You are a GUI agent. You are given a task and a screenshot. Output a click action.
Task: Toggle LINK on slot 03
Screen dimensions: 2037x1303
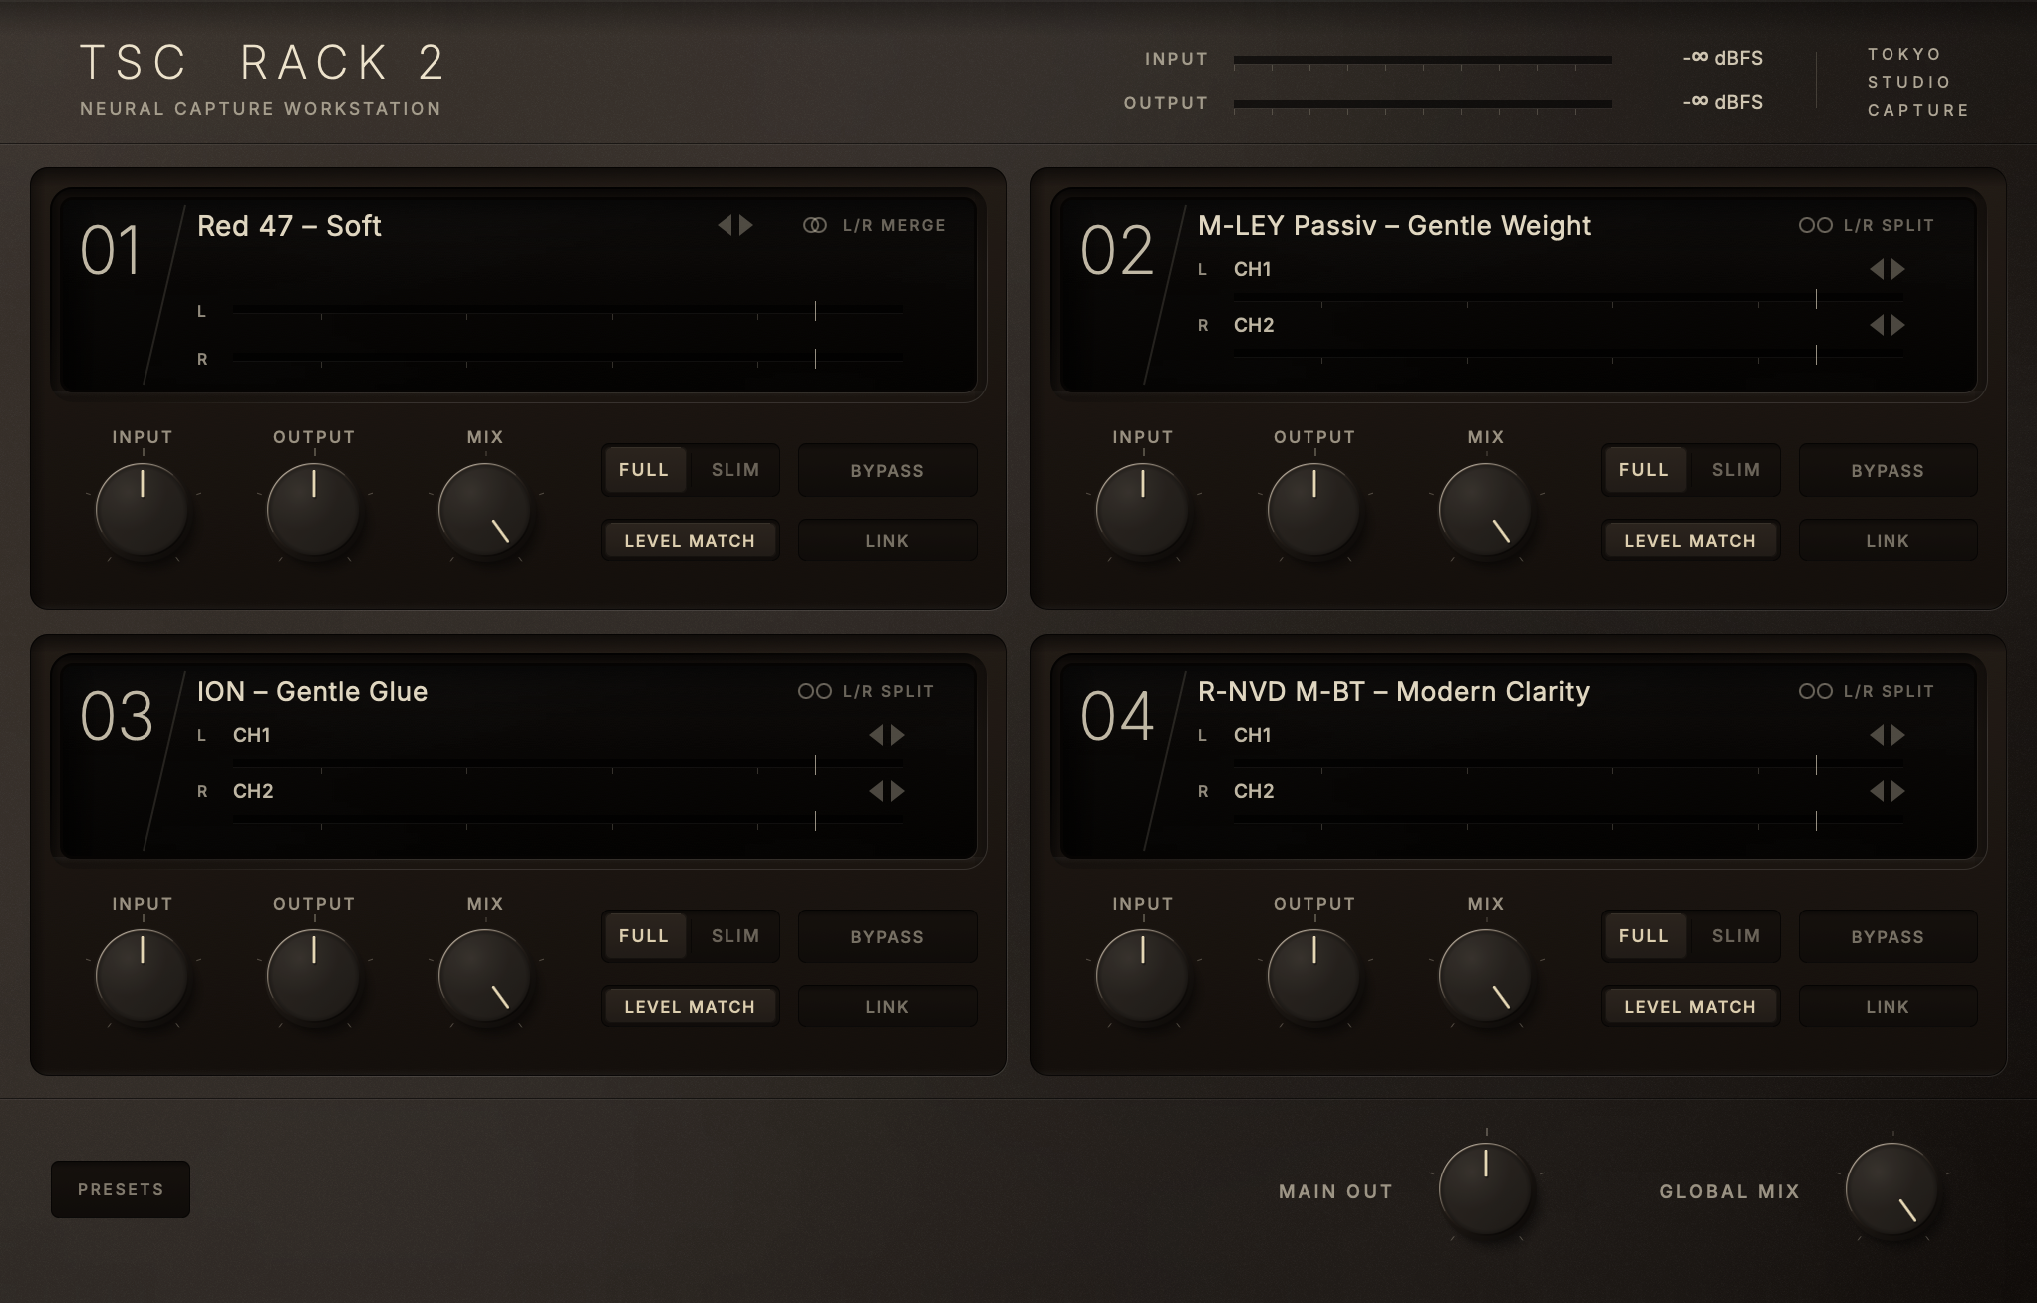coord(887,1006)
